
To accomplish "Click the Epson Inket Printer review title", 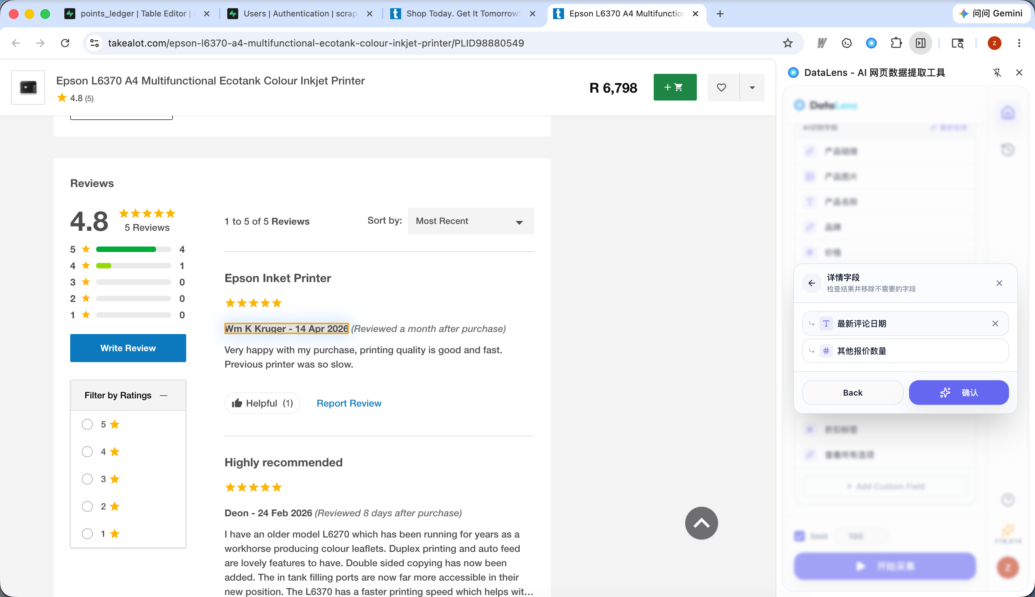I will [278, 278].
